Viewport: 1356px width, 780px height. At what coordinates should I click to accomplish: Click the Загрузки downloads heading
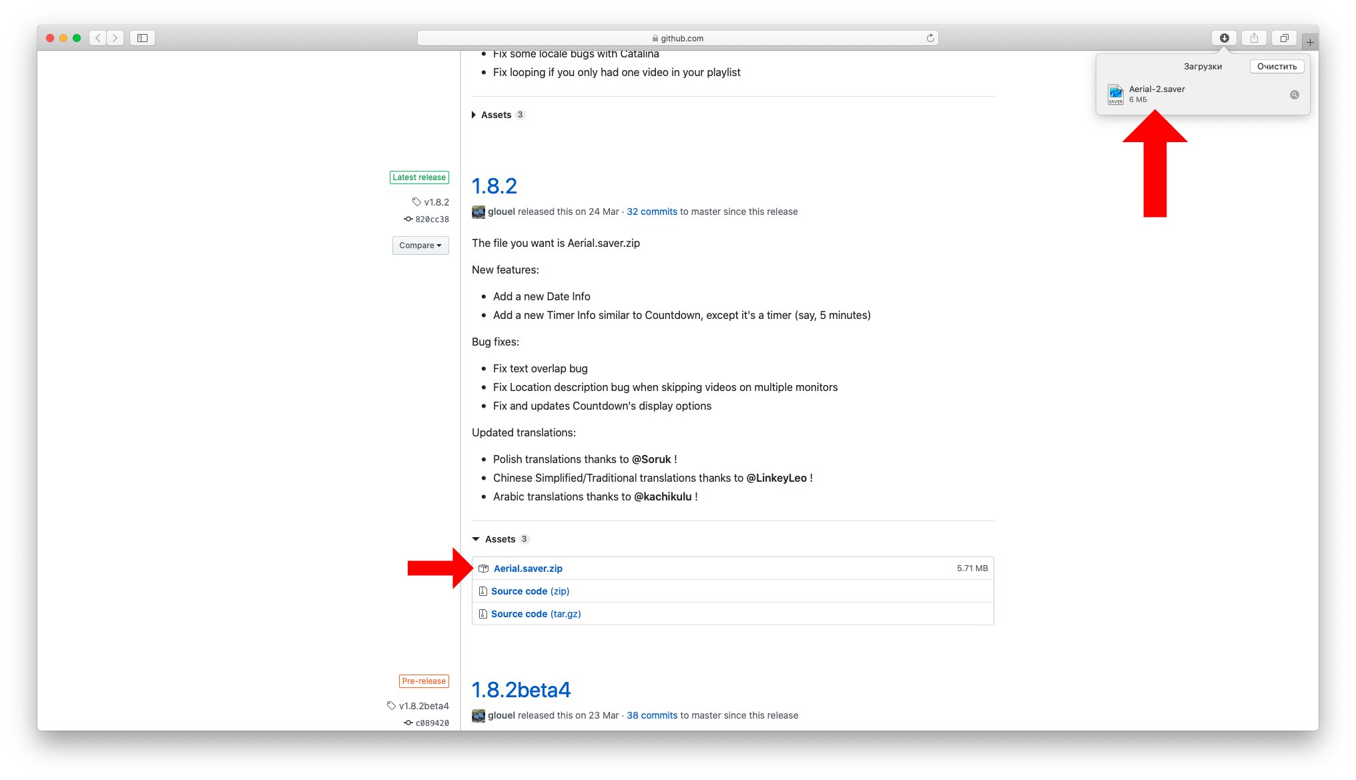pos(1203,66)
